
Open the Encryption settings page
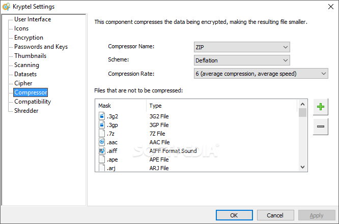[x=29, y=38]
